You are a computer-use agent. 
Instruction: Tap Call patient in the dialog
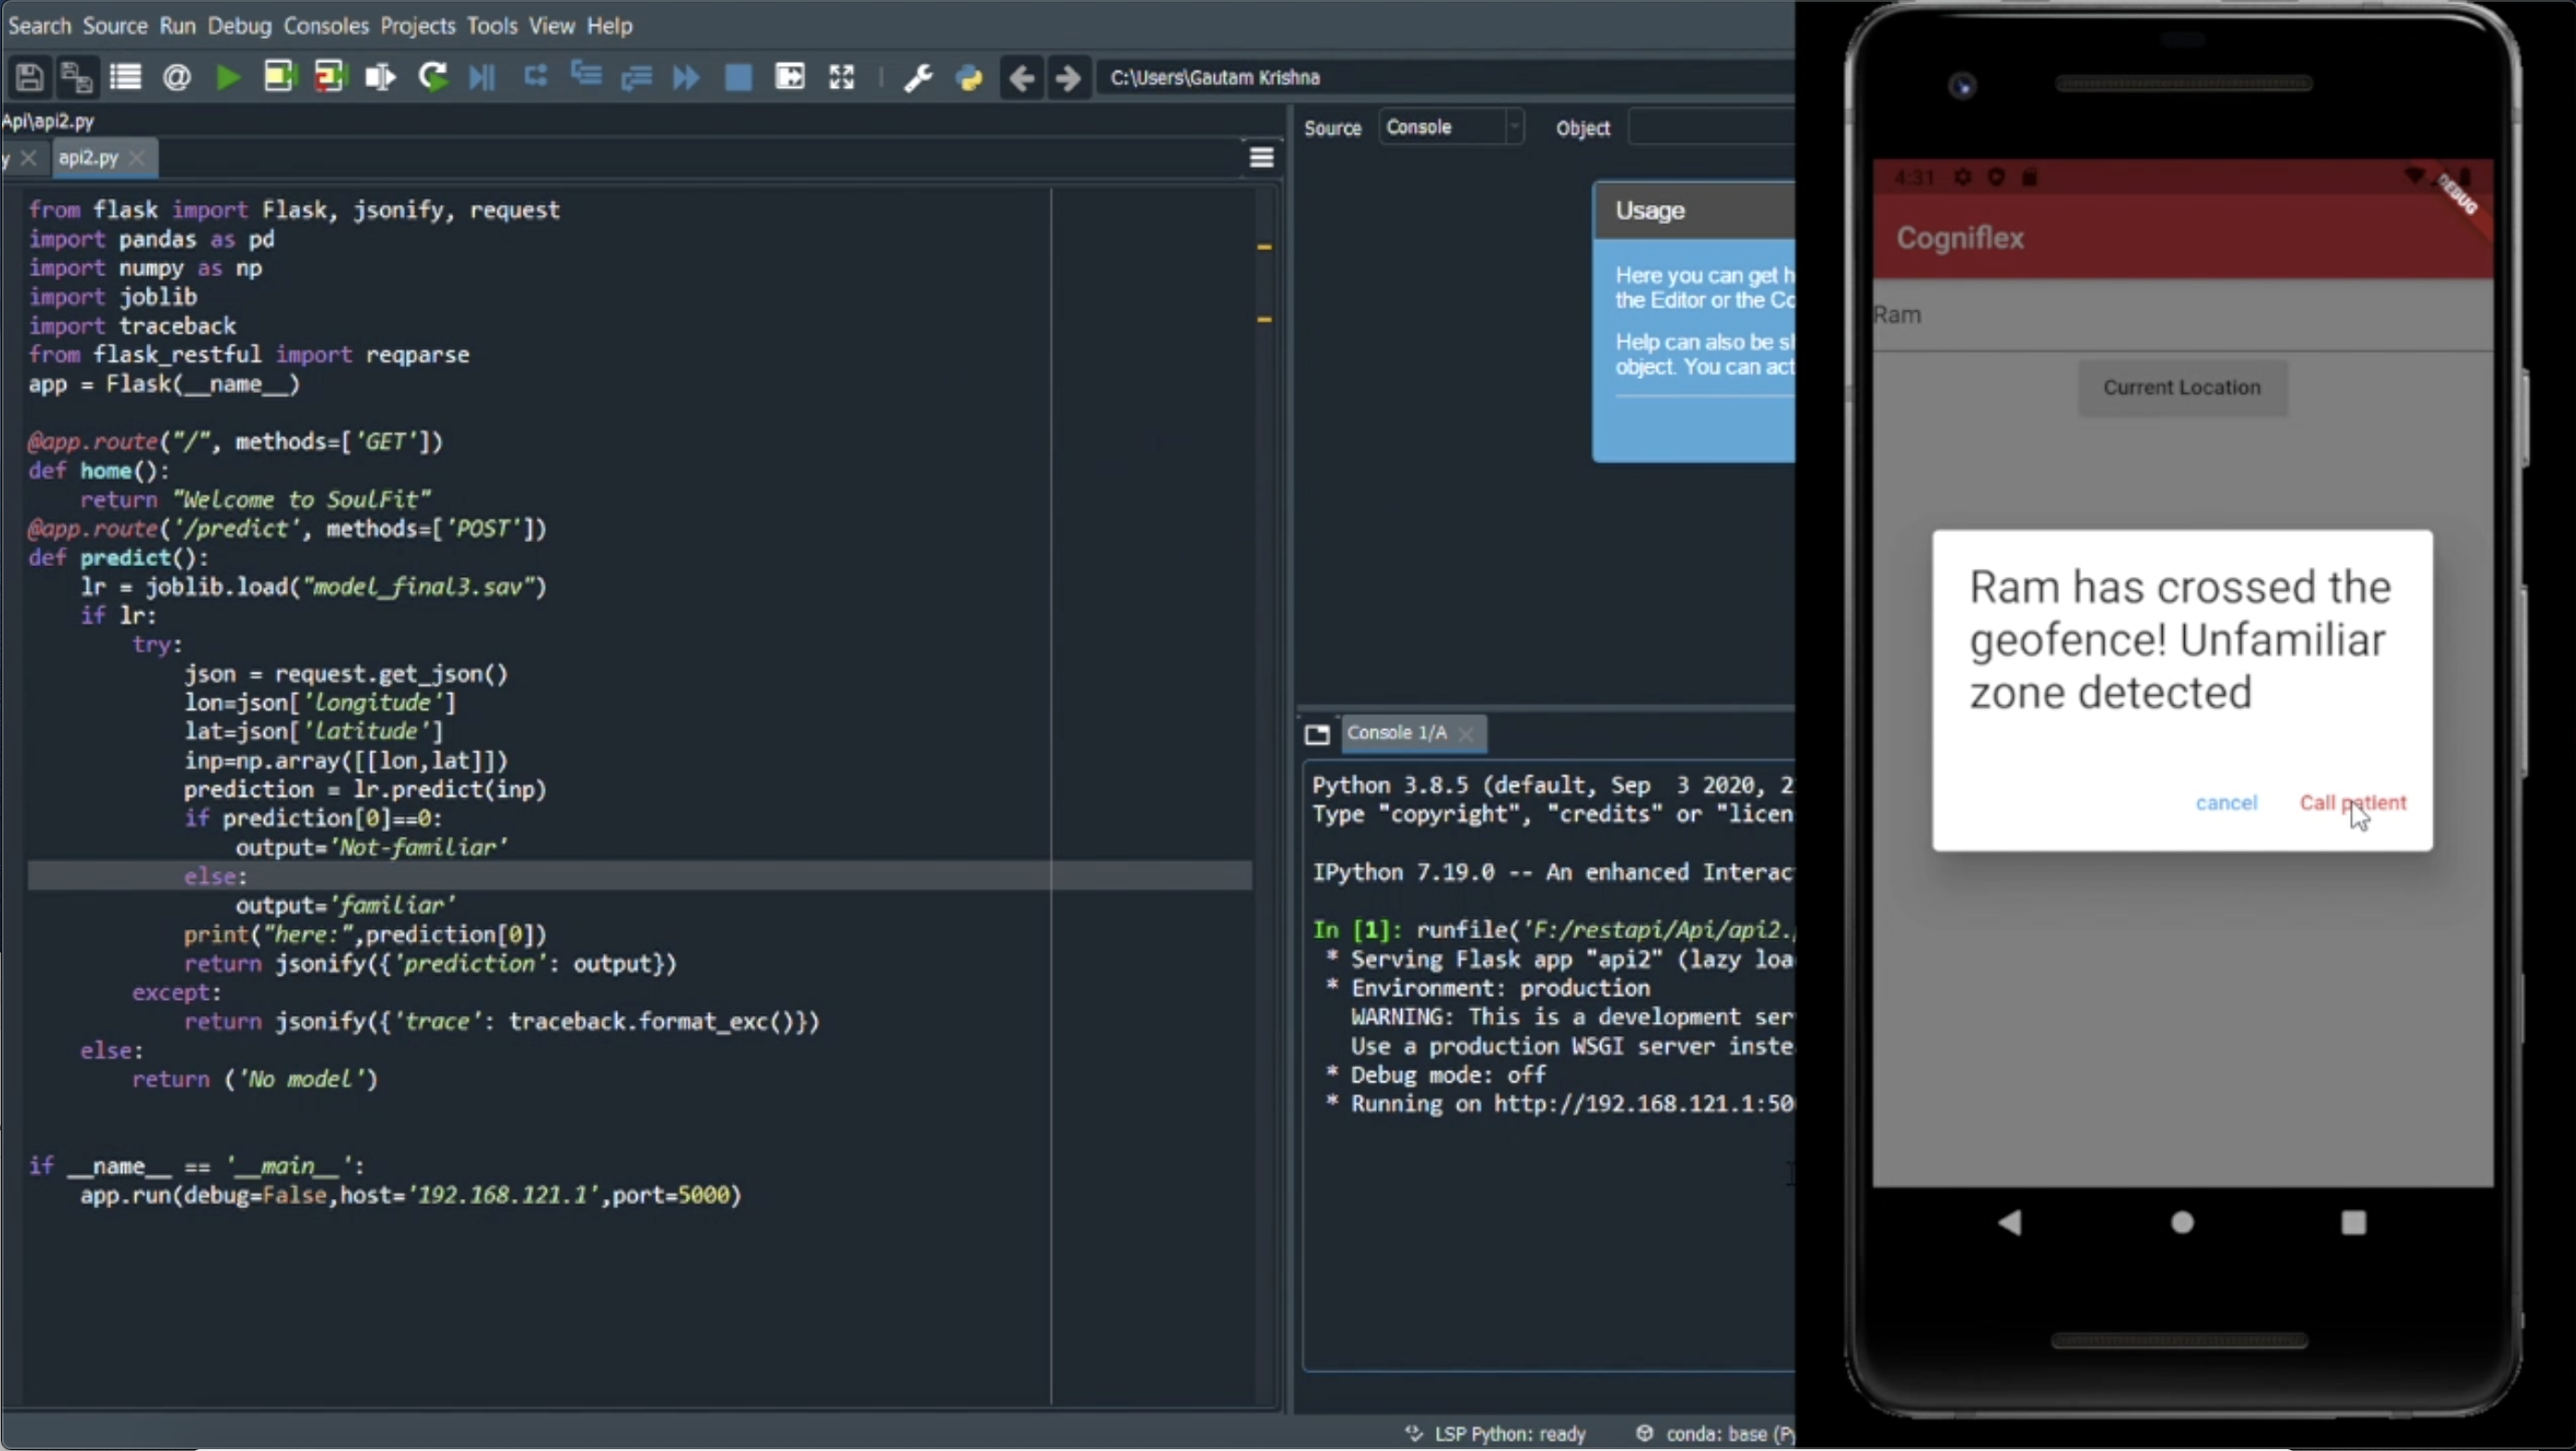[x=2352, y=803]
